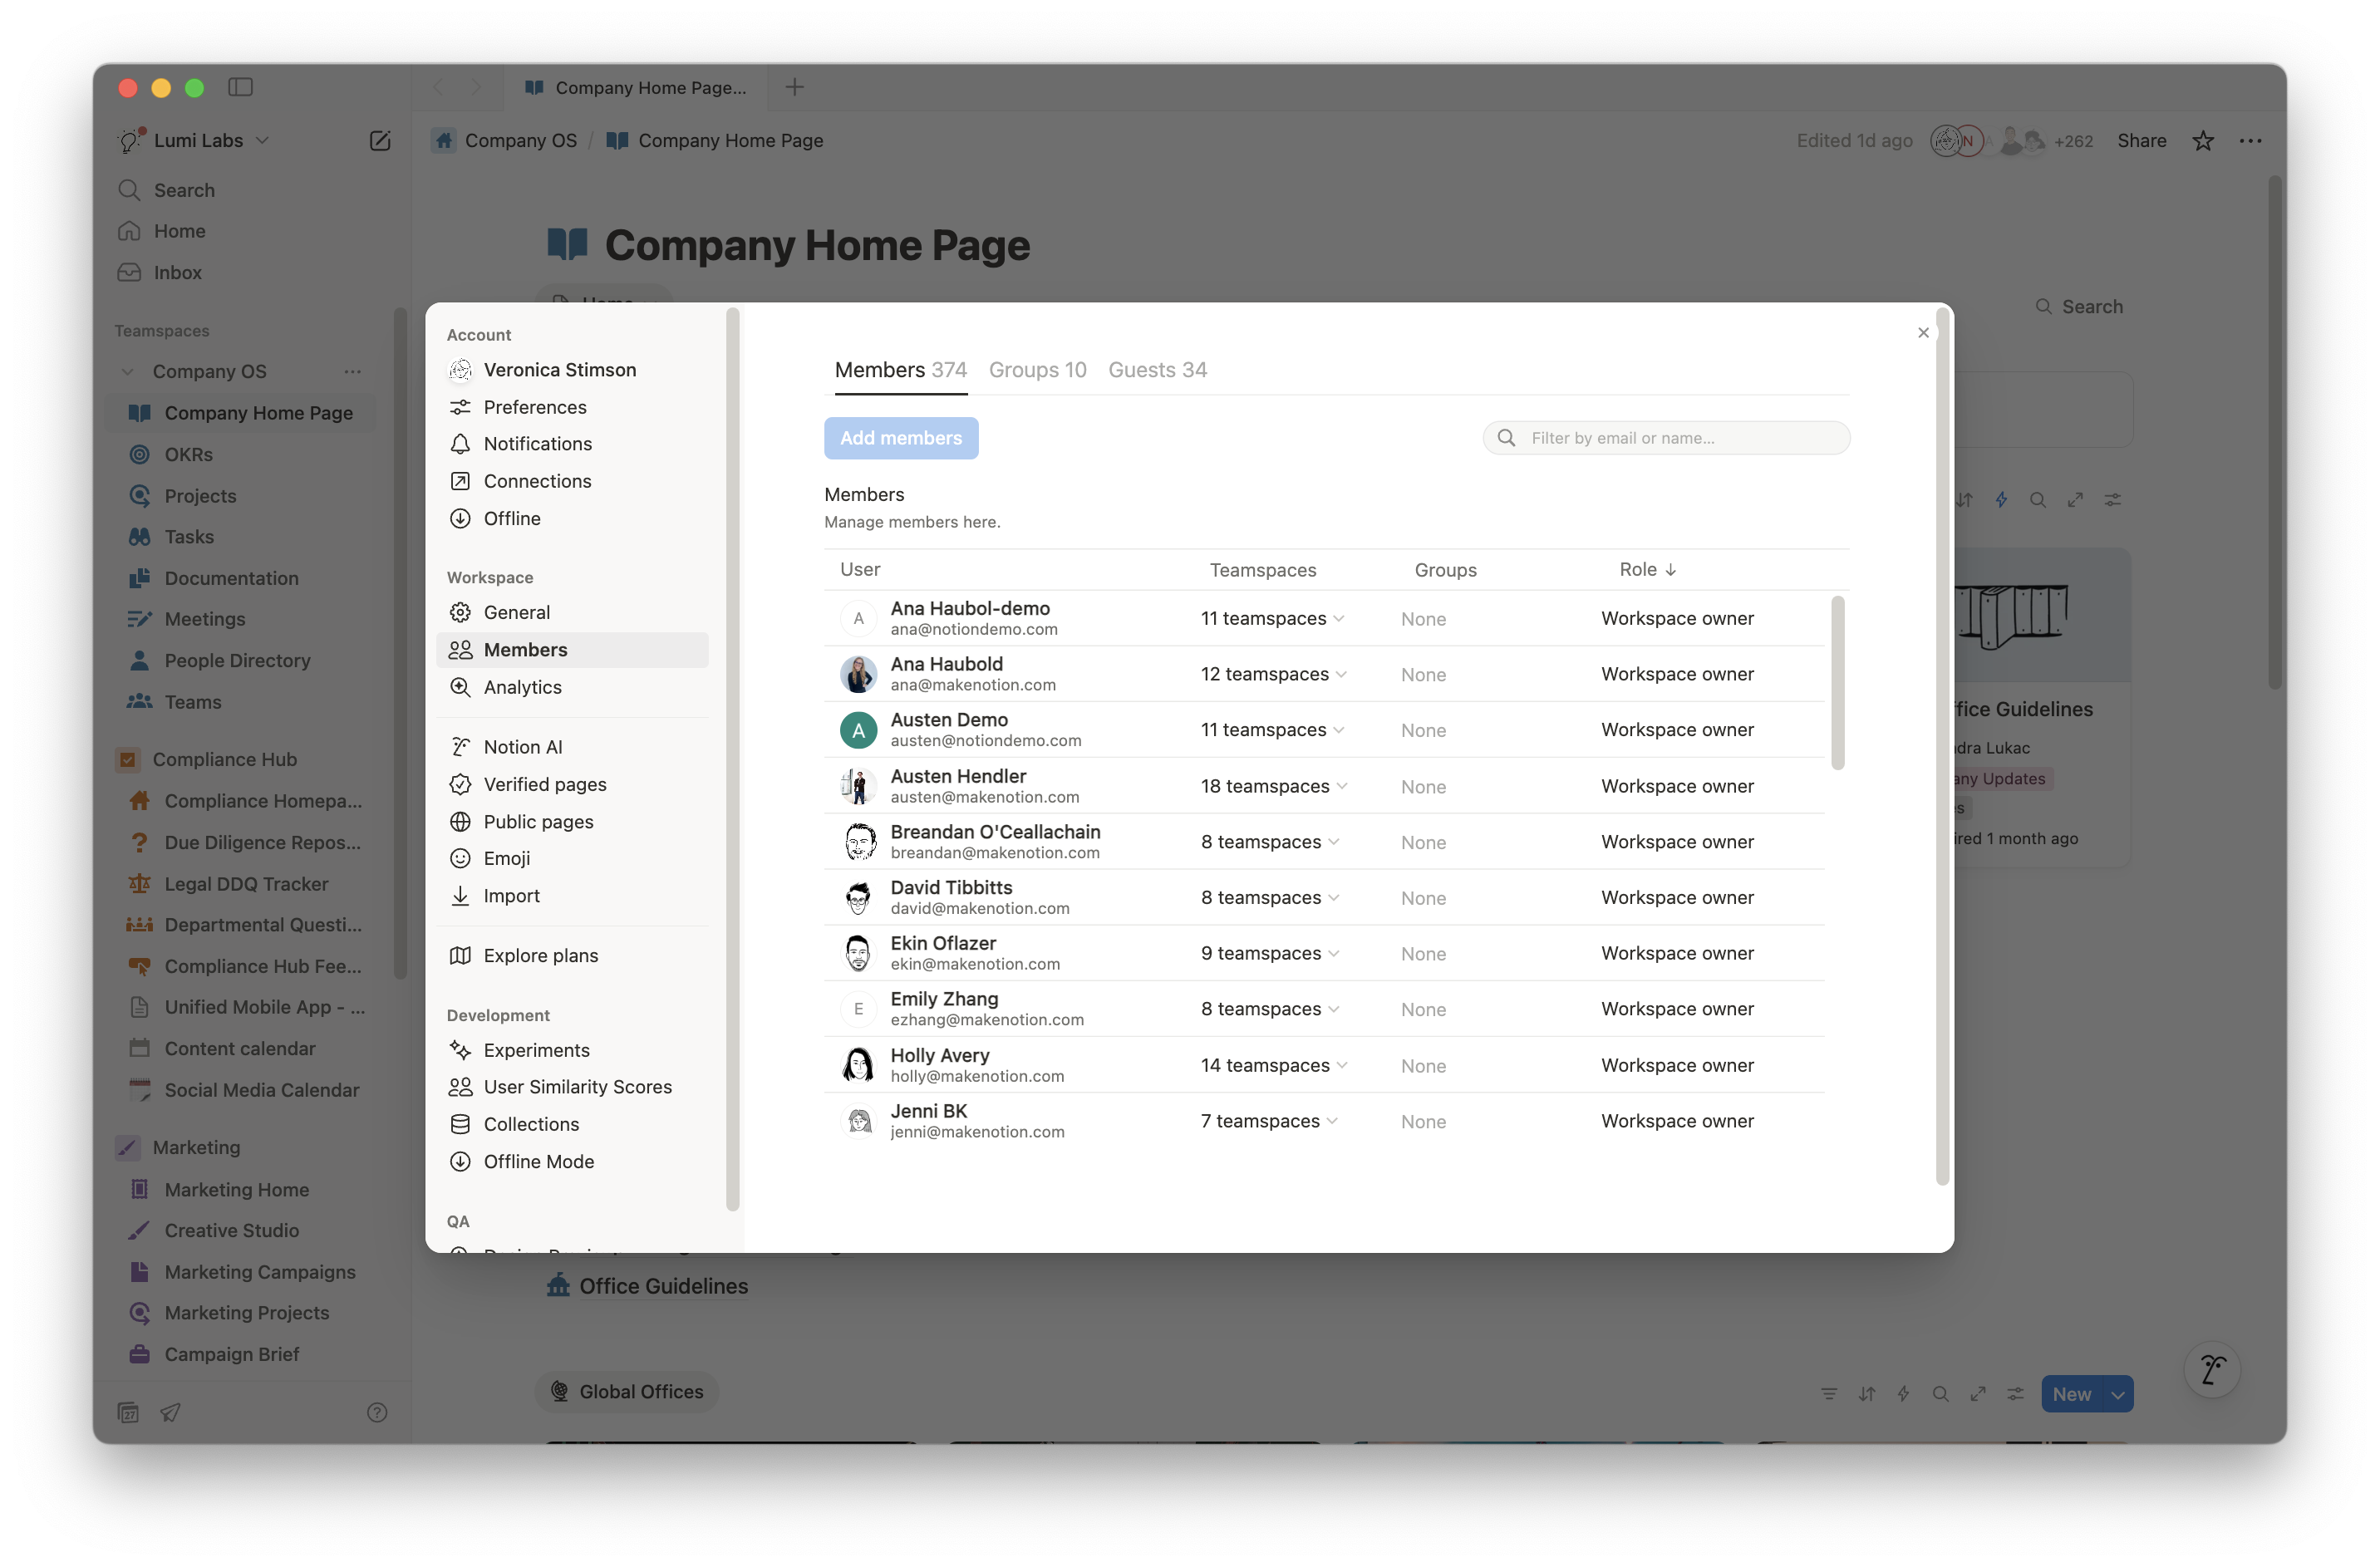Open Notifications settings
Viewport: 2380px width, 1567px height.
[x=536, y=444]
